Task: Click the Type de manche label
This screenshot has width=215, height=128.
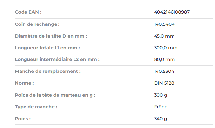Action: pos(36,107)
